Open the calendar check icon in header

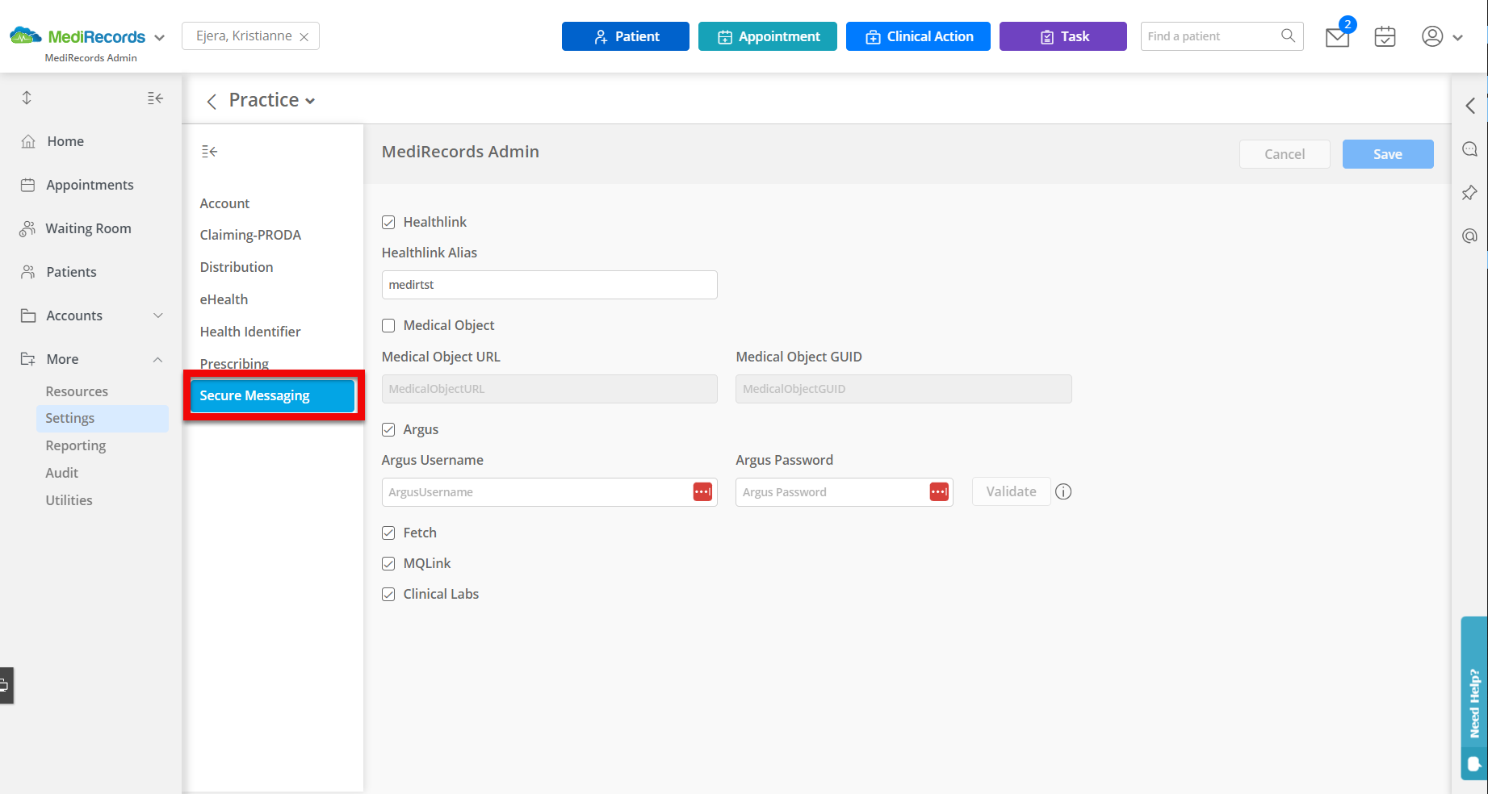point(1385,36)
